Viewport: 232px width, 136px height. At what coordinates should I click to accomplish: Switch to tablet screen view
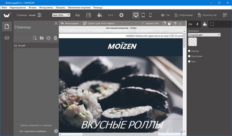143,15
